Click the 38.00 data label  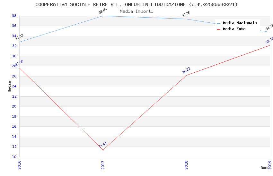click(x=103, y=11)
